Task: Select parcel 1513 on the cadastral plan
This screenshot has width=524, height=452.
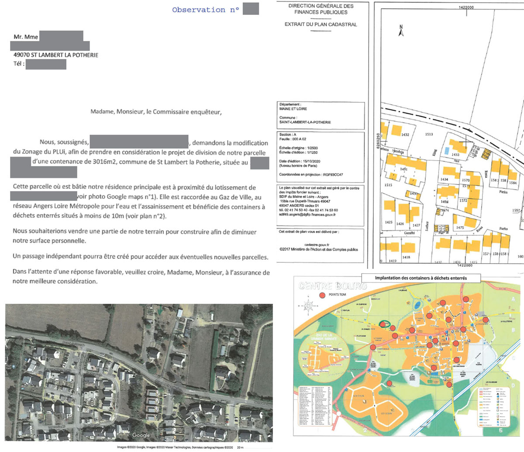Action: click(429, 134)
